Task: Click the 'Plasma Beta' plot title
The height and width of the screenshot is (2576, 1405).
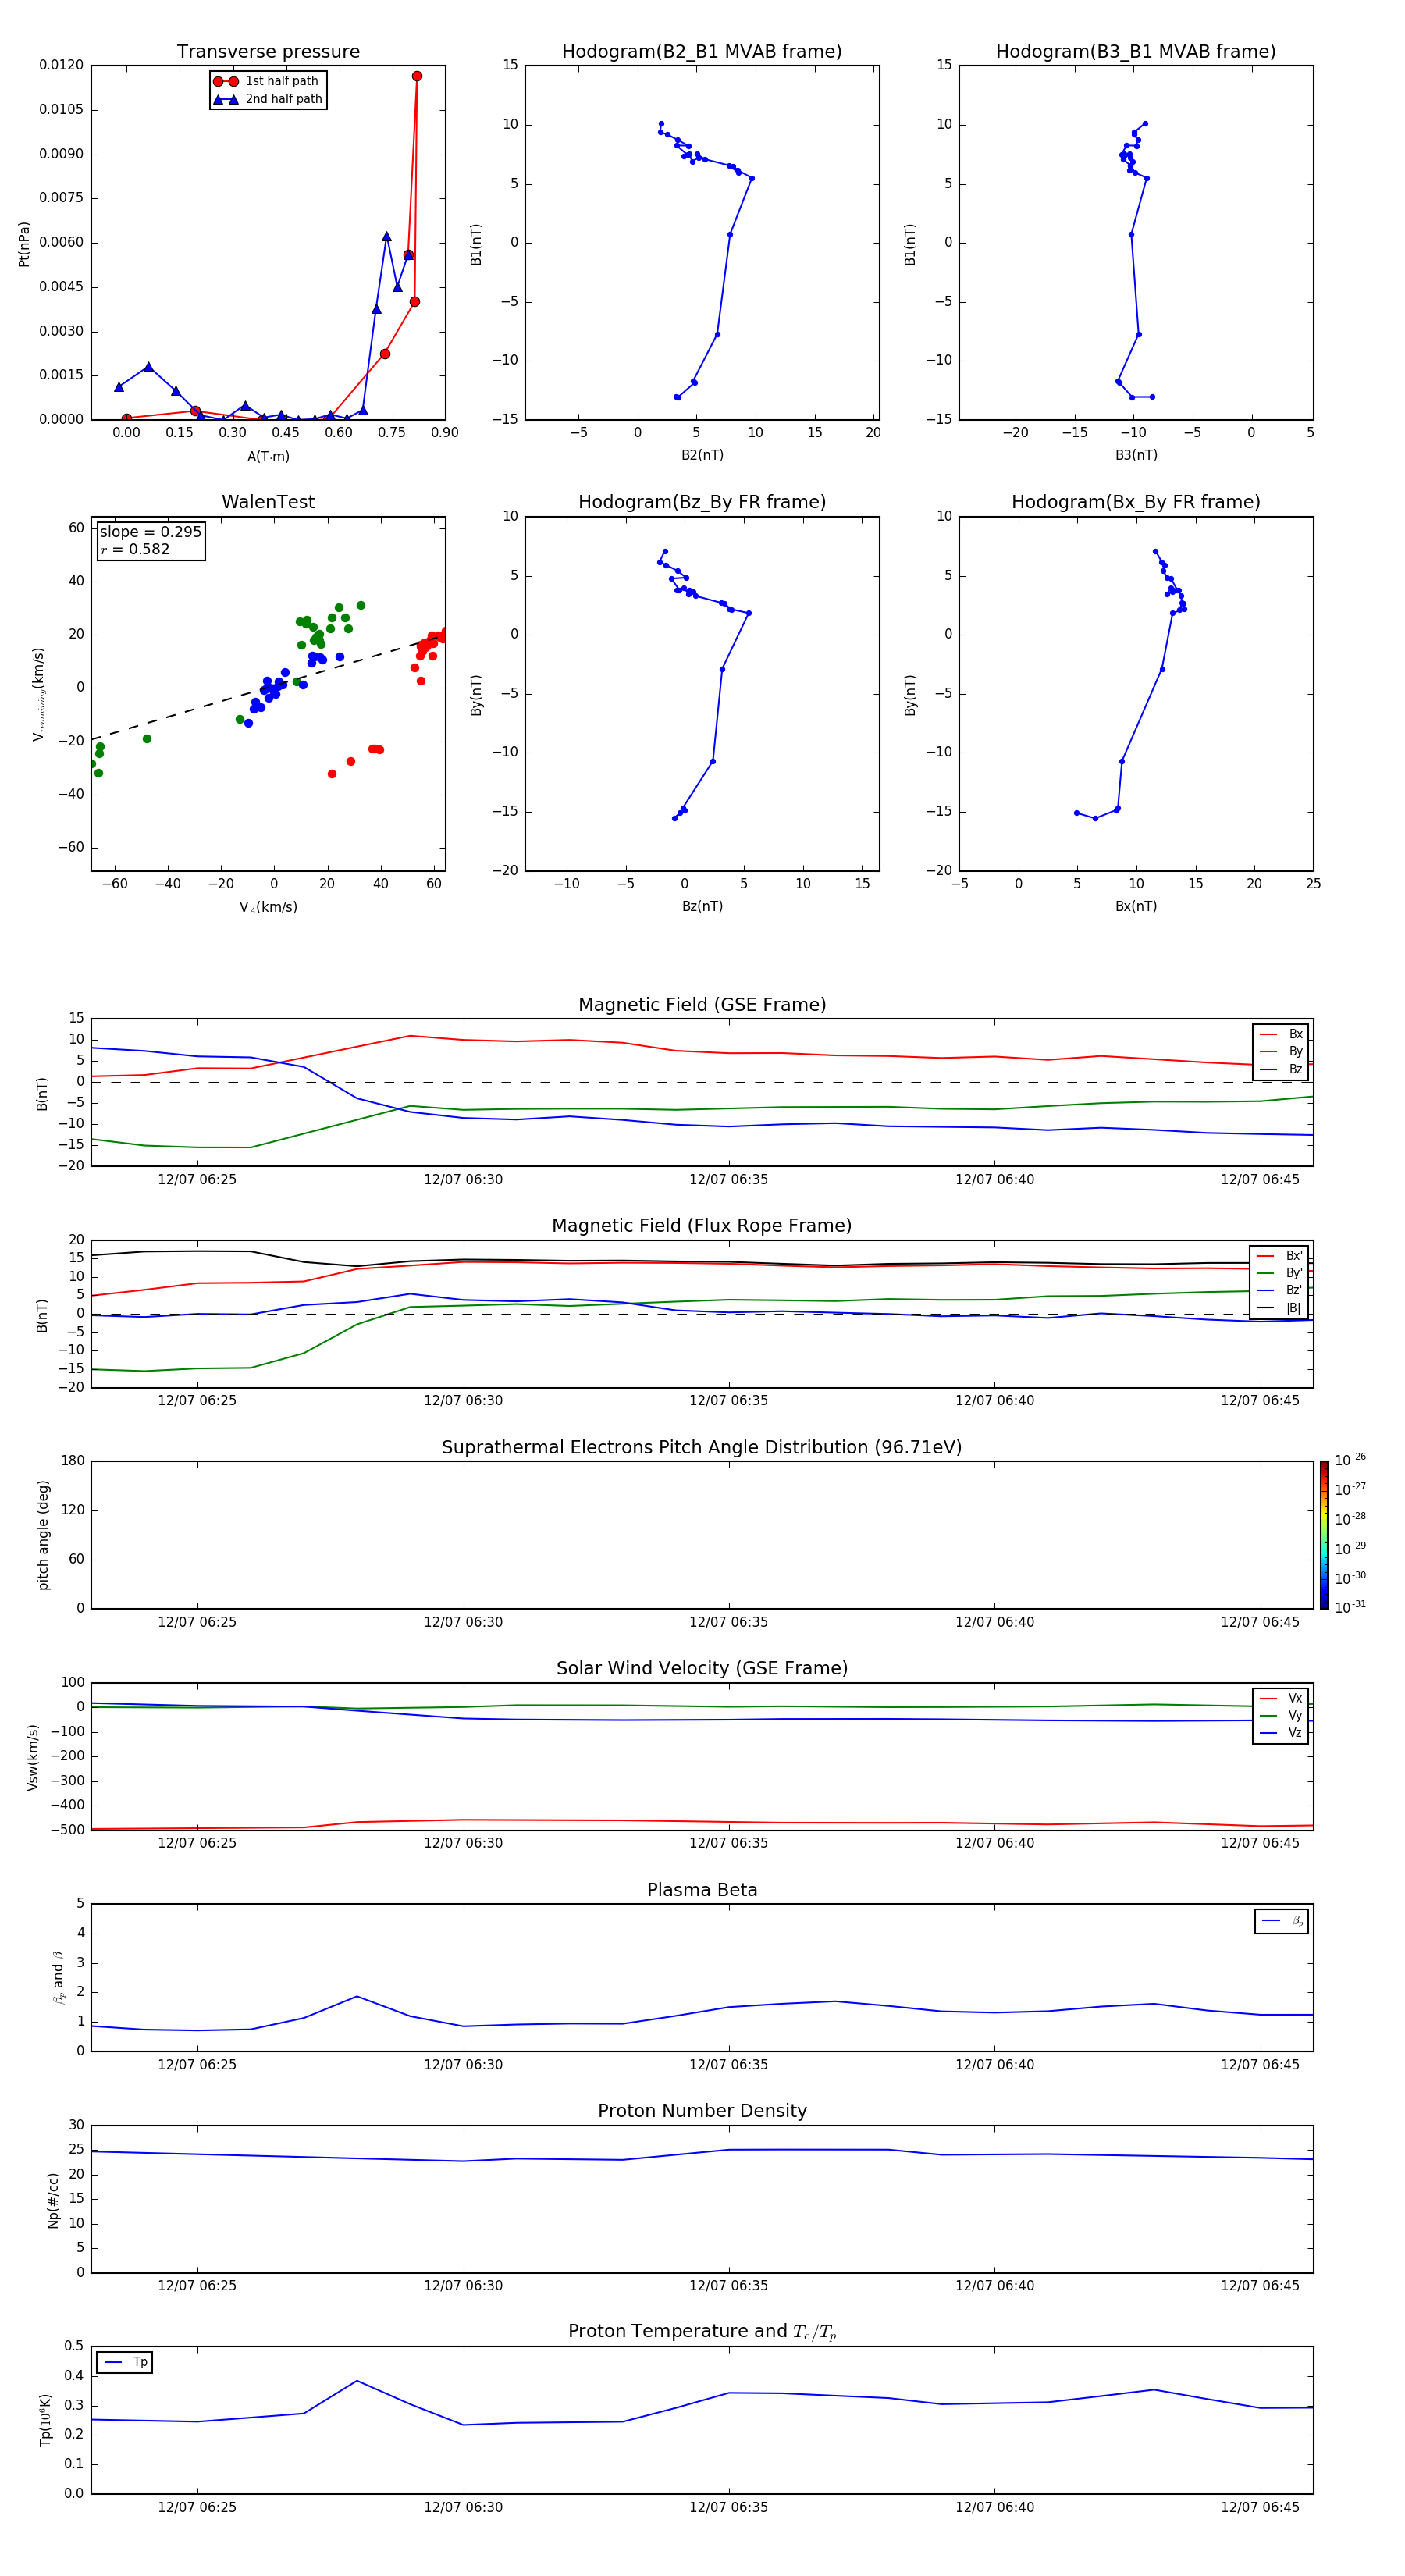Action: click(x=702, y=1891)
